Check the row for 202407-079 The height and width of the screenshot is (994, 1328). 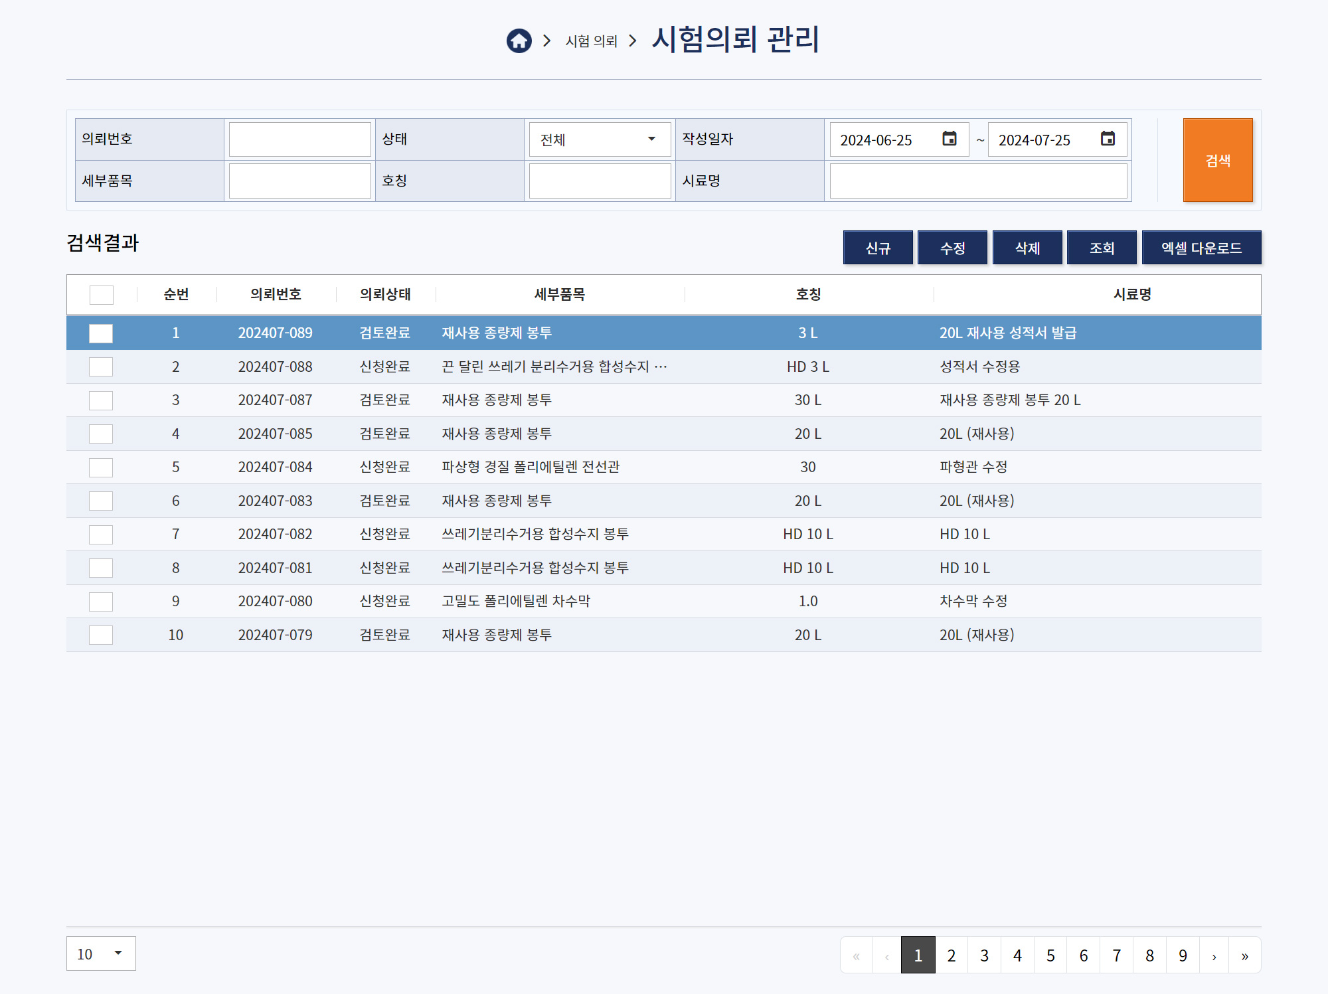click(x=101, y=635)
